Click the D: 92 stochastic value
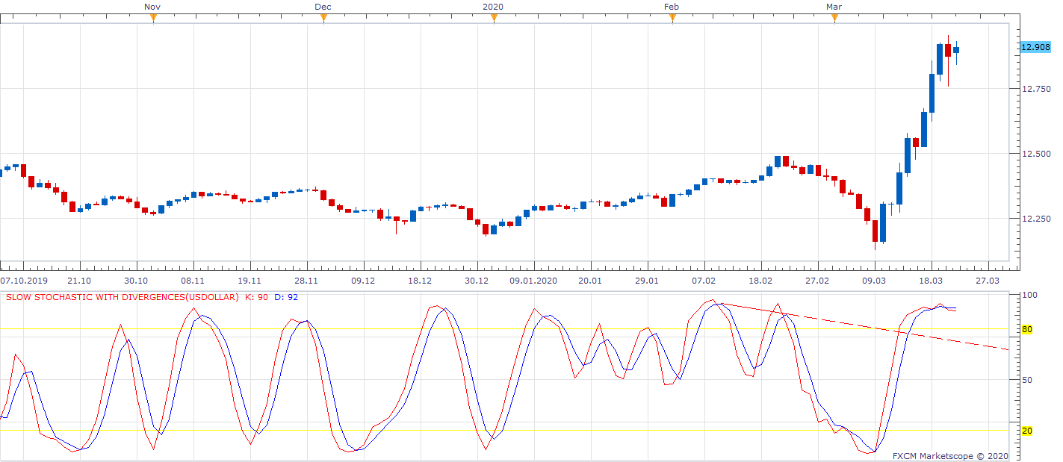The width and height of the screenshot is (1063, 462). 286,297
